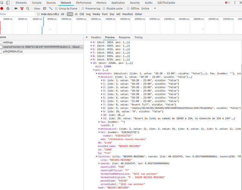Filter requests by All types
Screen dimensions: 242x190
click(x=62, y=14)
